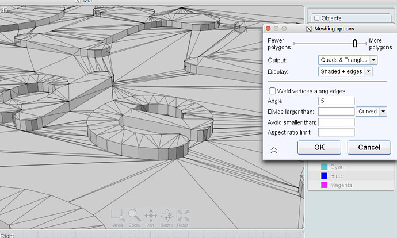
Task: Click the 'More polygons' label
Action: (x=380, y=44)
